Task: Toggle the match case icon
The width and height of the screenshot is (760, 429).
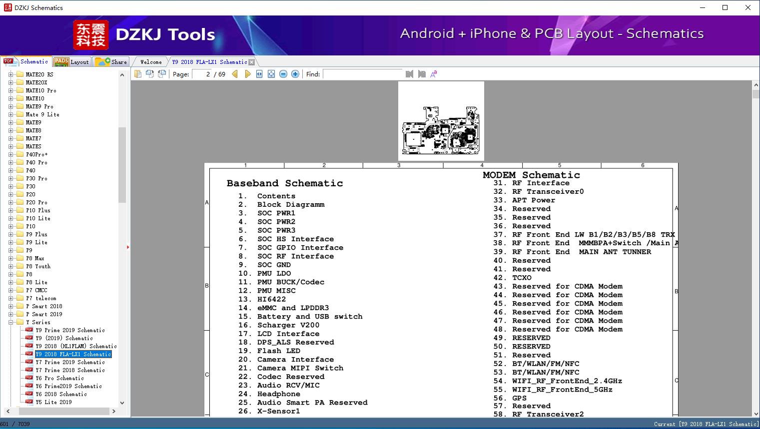Action: [x=434, y=74]
